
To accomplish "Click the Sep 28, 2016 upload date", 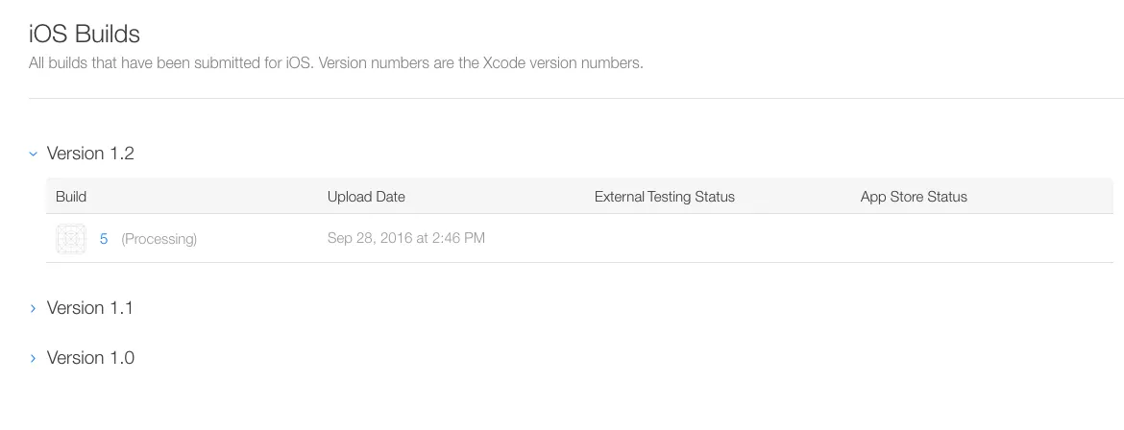I will click(x=405, y=238).
